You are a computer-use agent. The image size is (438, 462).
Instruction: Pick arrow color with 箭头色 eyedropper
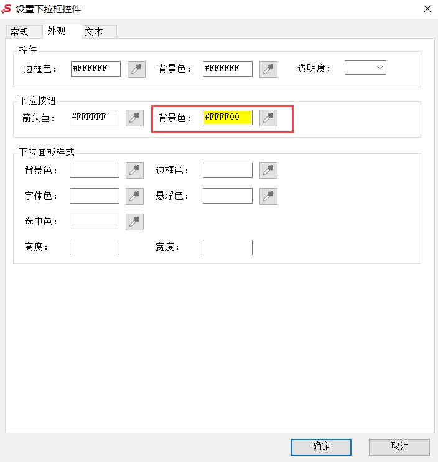point(134,118)
